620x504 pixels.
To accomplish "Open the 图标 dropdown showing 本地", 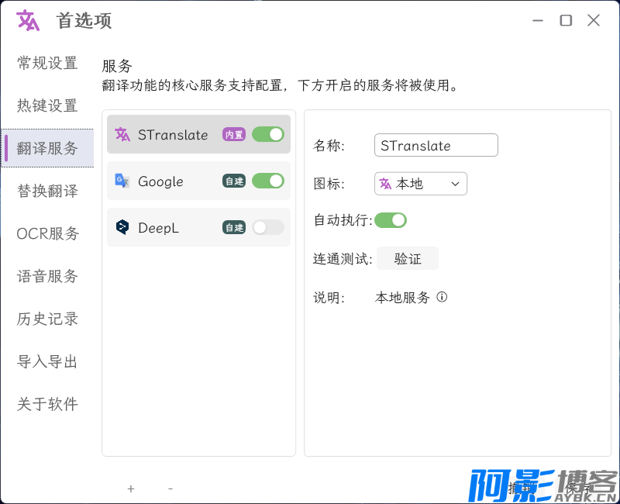I will tap(420, 184).
